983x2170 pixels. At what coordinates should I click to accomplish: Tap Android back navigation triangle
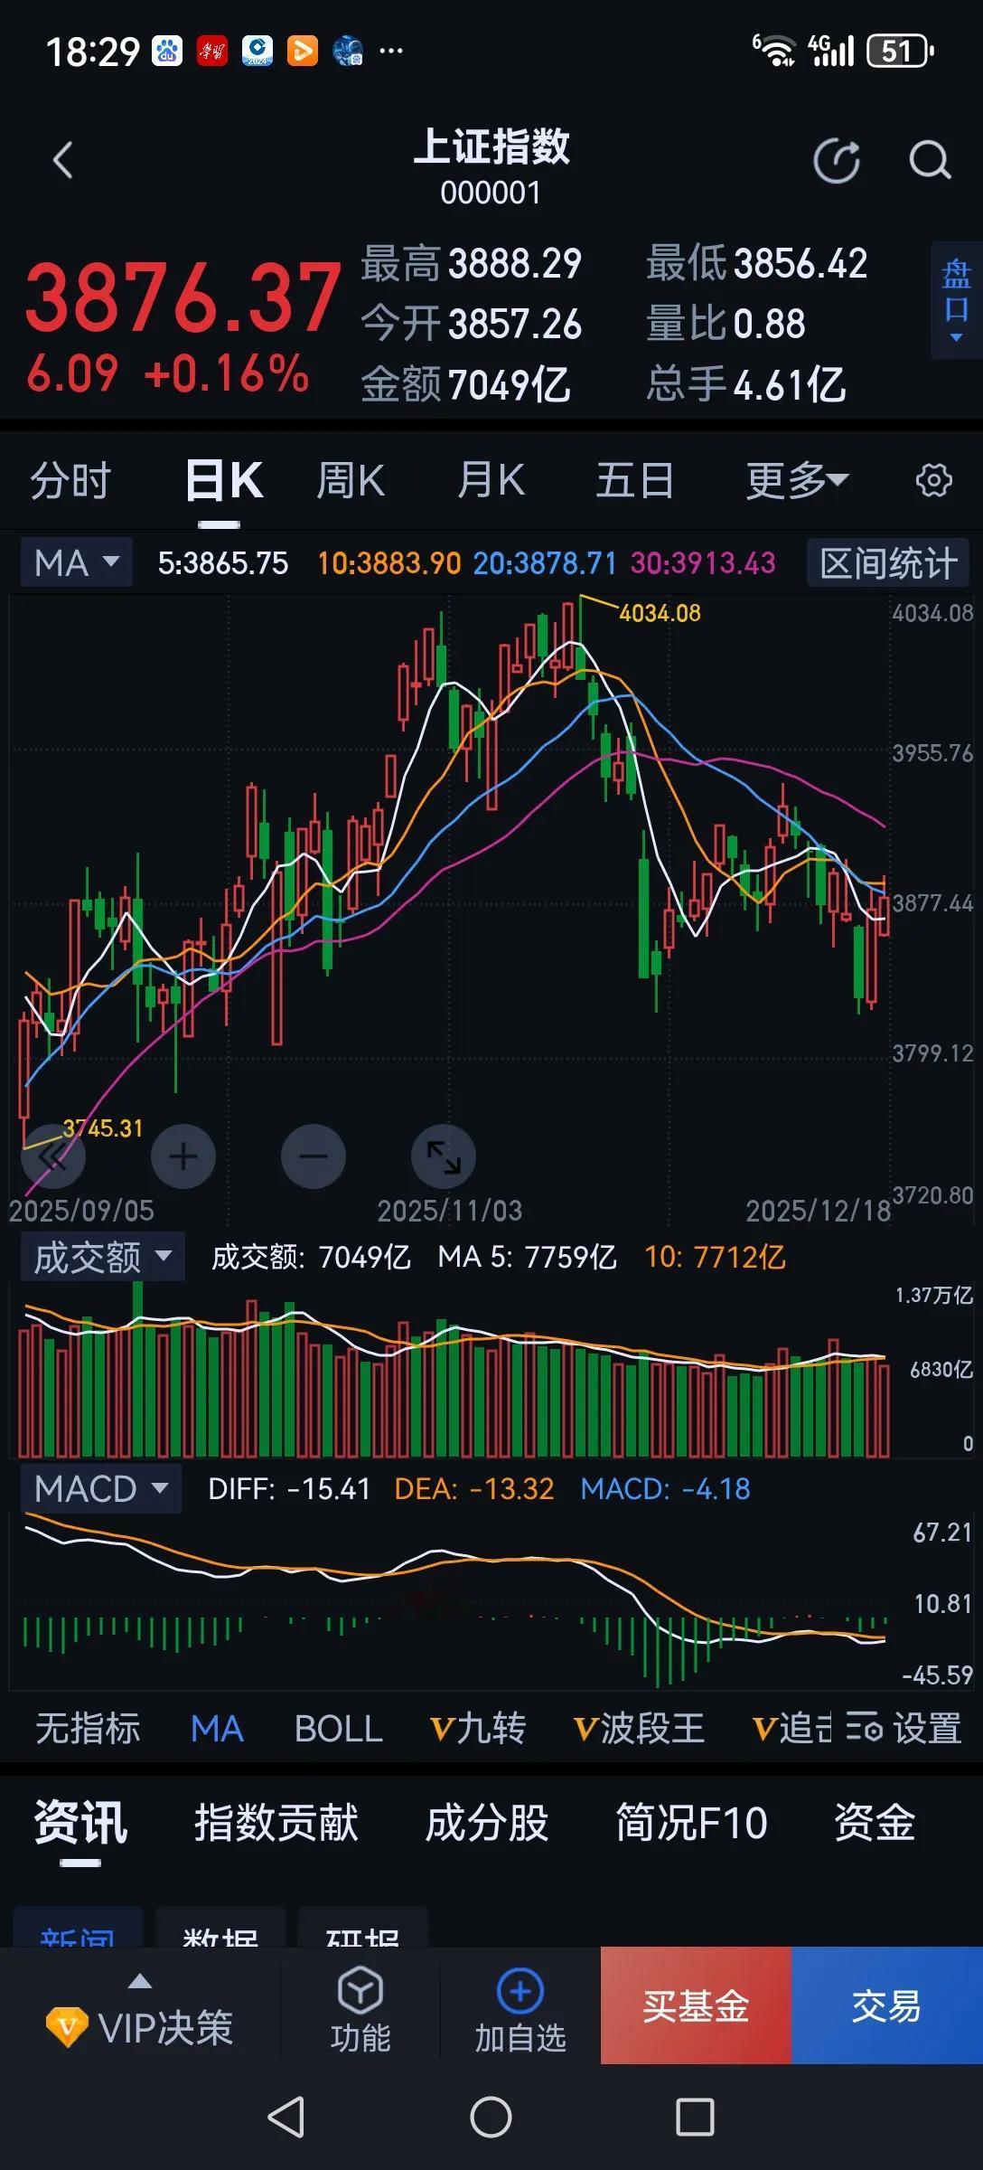tap(286, 2117)
